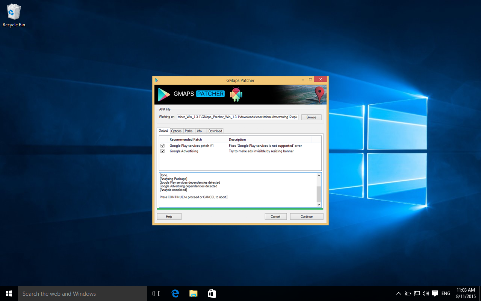Click the log scrollbar down arrow
Viewport: 481px width, 301px height.
pyautogui.click(x=319, y=205)
